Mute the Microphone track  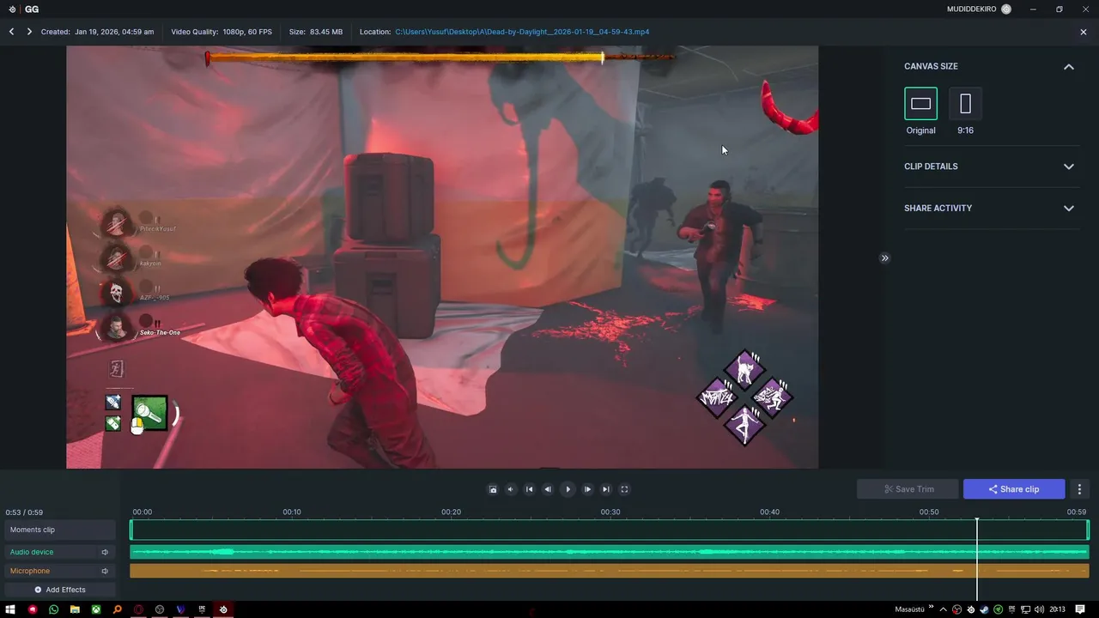[105, 571]
